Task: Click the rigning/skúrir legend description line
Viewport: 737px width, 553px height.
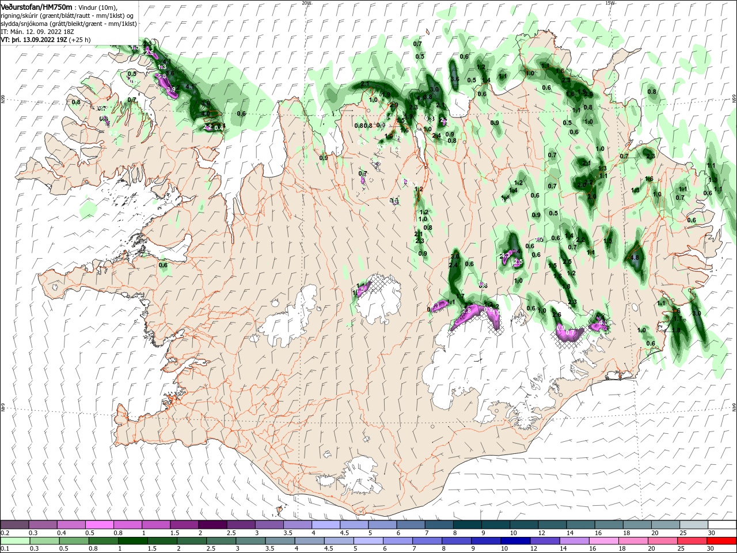Action: click(x=67, y=15)
